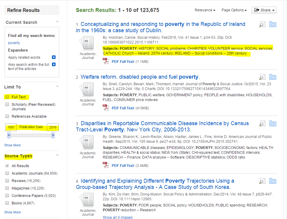Click the PDF icon for the Welfare reform article
The height and width of the screenshot is (219, 287).
106,107
